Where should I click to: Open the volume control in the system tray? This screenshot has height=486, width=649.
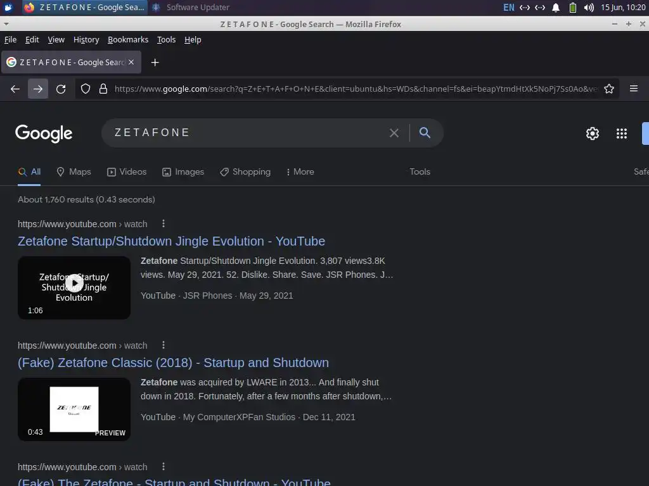[589, 8]
